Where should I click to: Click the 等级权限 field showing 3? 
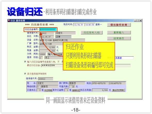[x=38, y=87]
